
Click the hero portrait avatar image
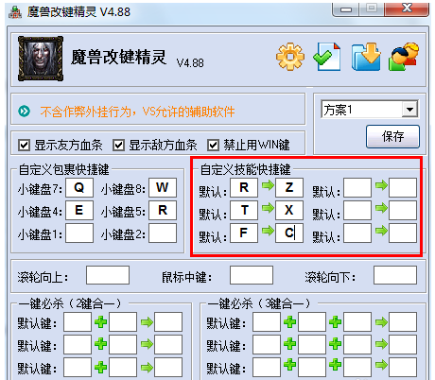click(x=41, y=59)
